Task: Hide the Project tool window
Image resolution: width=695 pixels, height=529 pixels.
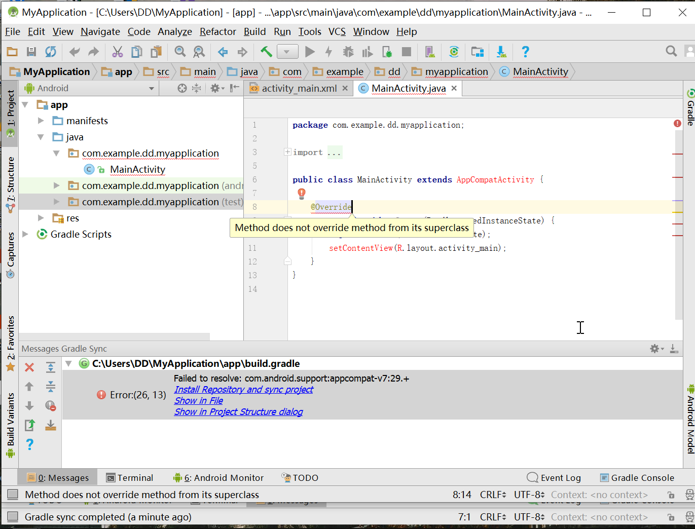Action: (234, 88)
